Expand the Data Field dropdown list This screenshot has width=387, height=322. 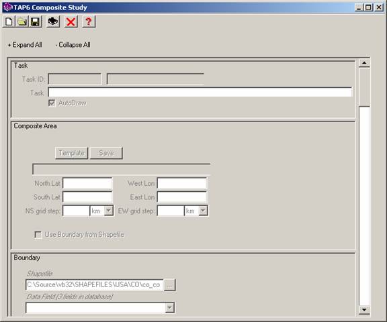pyautogui.click(x=170, y=308)
